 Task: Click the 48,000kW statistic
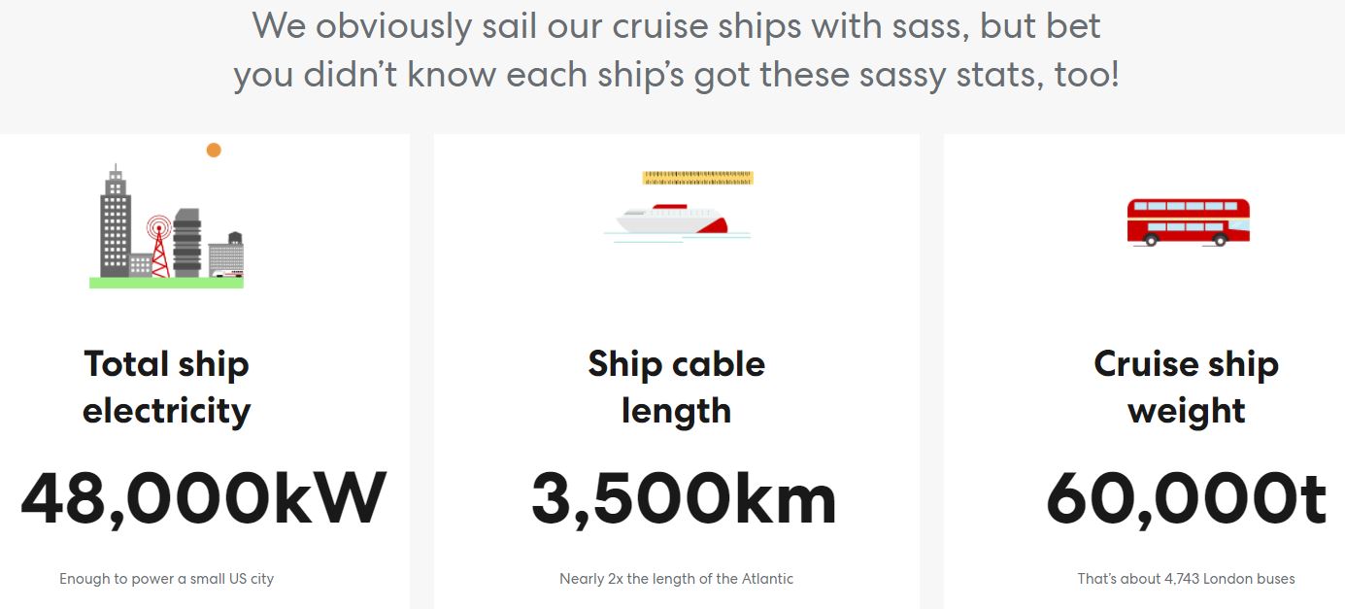click(204, 498)
